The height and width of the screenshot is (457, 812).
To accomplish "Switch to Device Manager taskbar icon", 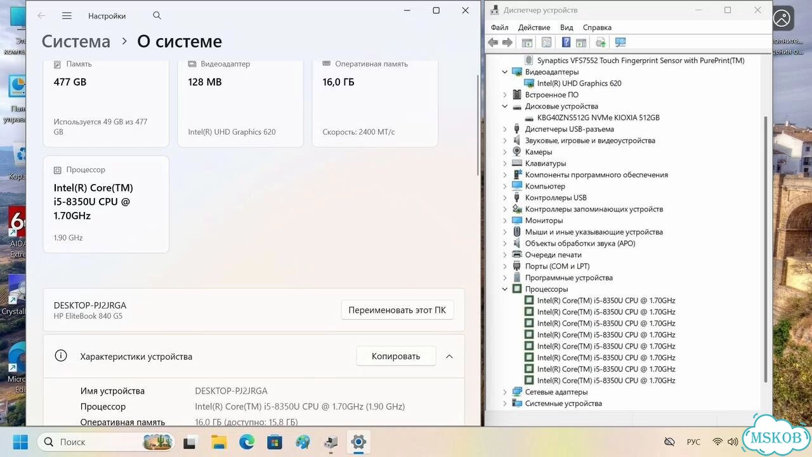I will tap(331, 442).
